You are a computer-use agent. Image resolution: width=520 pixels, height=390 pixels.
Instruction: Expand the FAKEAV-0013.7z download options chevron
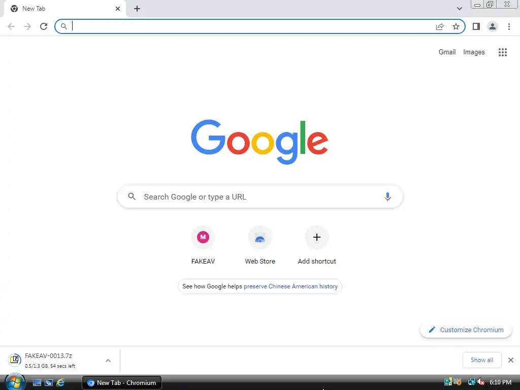tap(108, 361)
